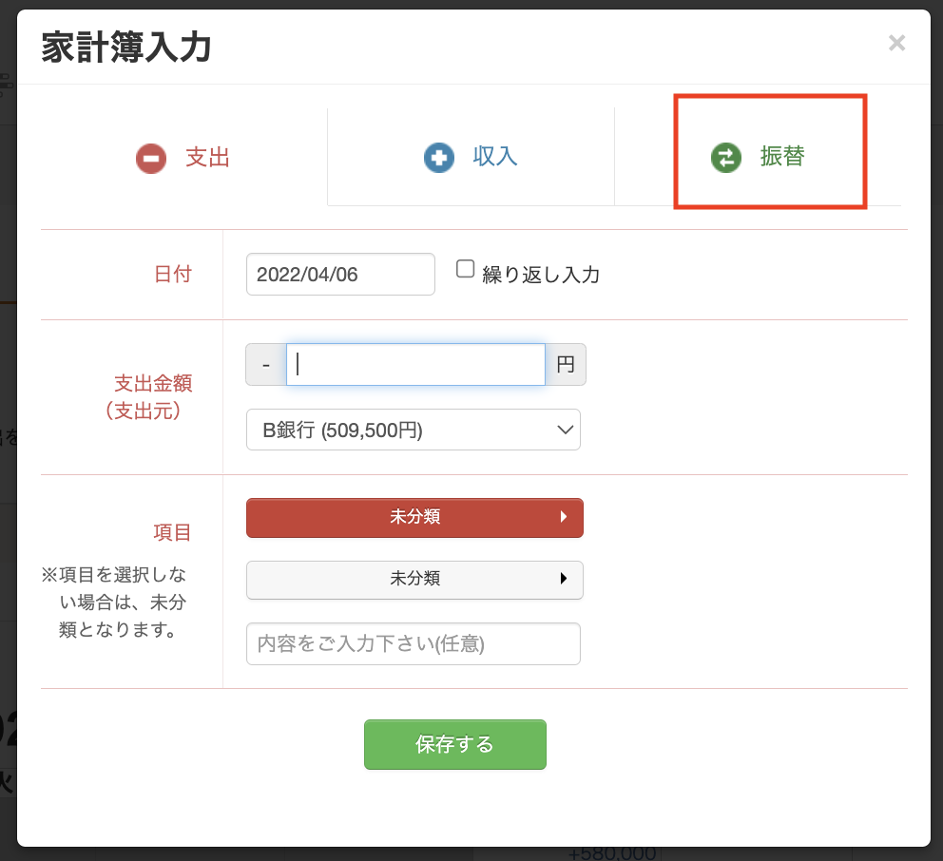Click the 繰り返し入力 label text
Image resolution: width=943 pixels, height=861 pixels.
541,275
